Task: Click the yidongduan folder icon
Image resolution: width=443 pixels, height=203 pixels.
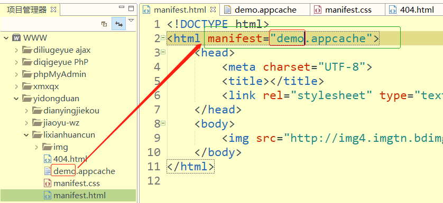Action: click(27, 99)
